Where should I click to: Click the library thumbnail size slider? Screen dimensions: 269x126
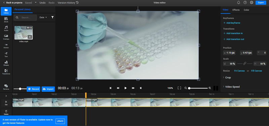pyautogui.click(x=20, y=89)
